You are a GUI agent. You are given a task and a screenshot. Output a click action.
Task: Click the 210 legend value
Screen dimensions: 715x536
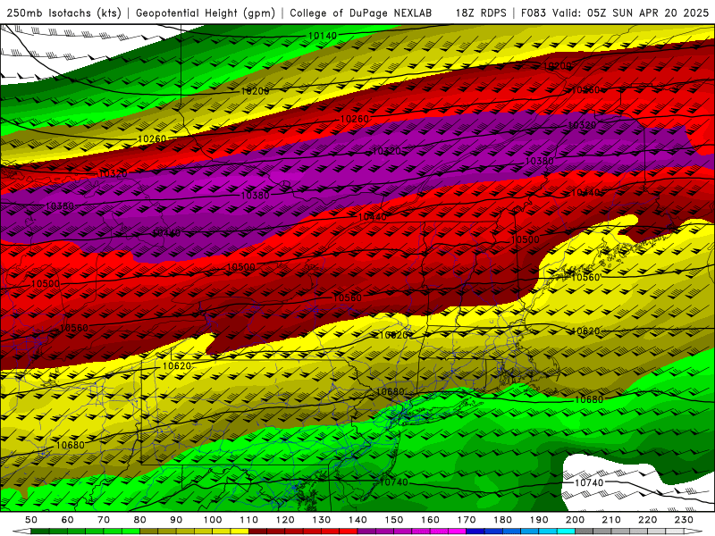point(611,520)
